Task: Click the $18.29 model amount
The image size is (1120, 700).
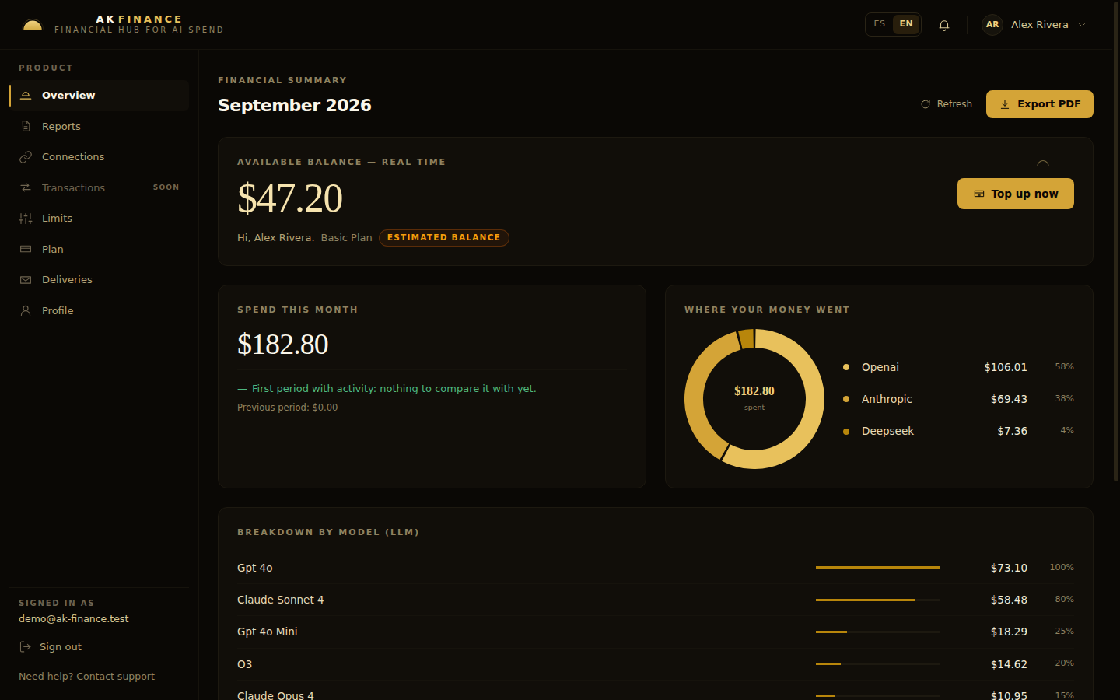Action: (x=1009, y=632)
